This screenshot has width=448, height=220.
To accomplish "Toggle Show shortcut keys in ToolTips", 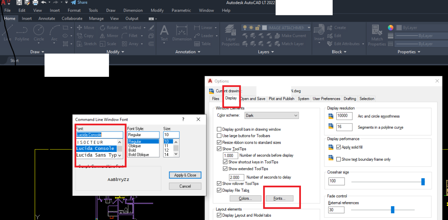I will click(225, 162).
